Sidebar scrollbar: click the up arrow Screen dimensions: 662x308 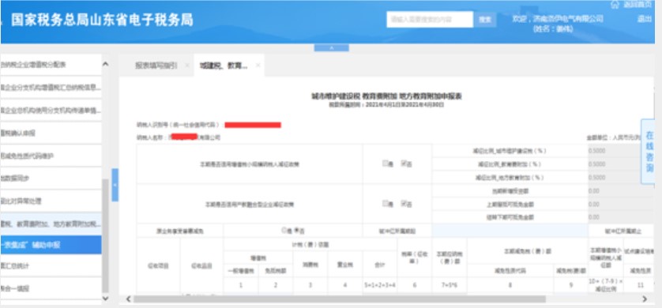[106, 64]
